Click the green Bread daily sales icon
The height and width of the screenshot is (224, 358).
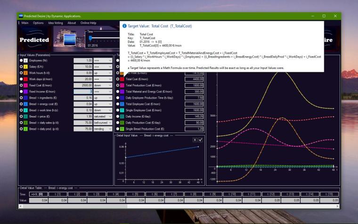(25, 123)
